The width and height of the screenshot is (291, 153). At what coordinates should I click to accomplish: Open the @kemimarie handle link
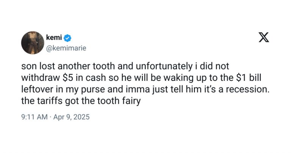click(66, 48)
